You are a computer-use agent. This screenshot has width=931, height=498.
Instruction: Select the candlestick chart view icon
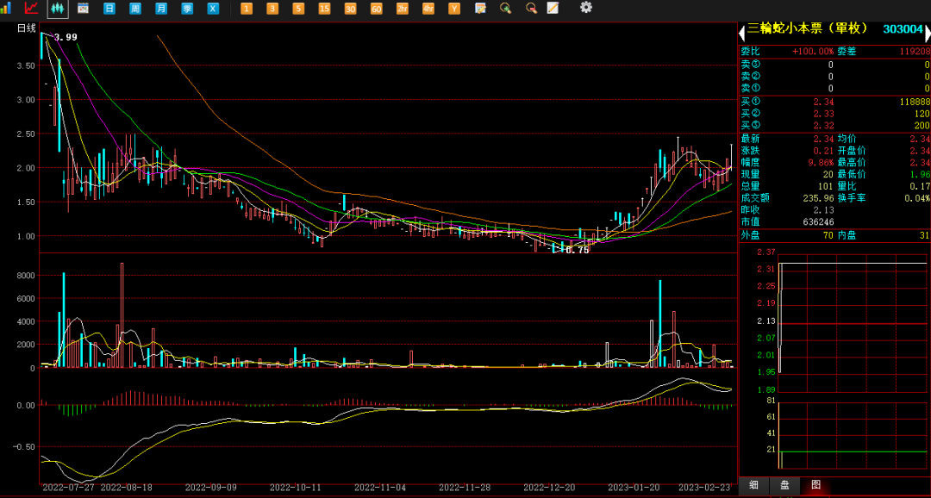tap(58, 9)
